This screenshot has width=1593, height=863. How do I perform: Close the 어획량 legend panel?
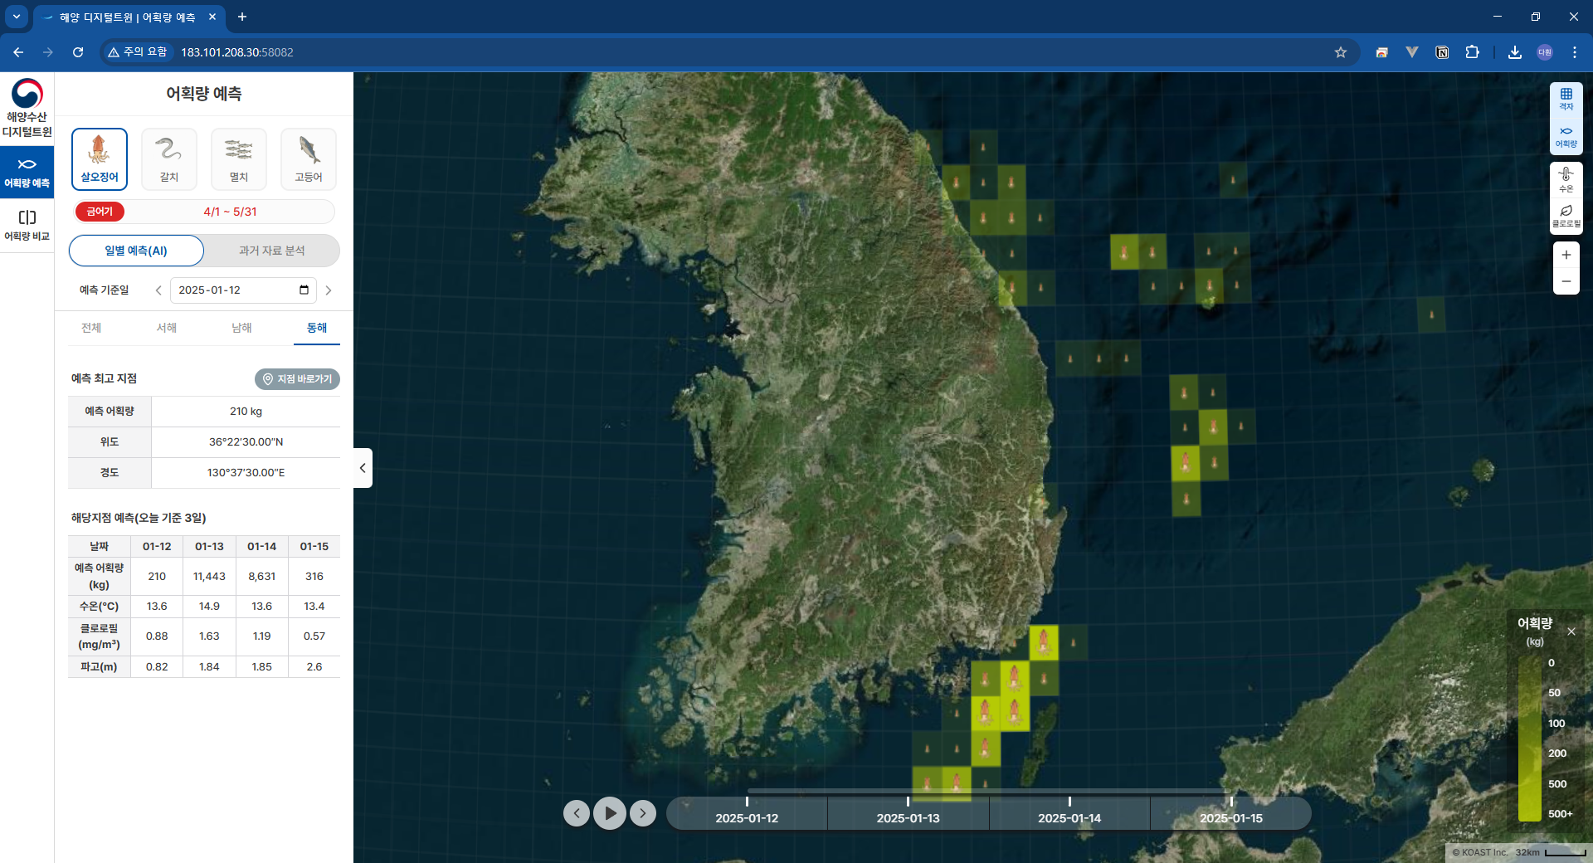pos(1571,631)
